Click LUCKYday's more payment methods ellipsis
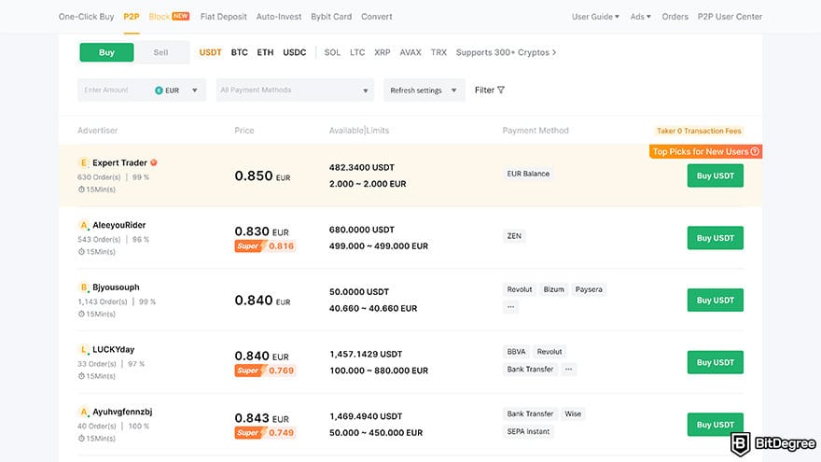This screenshot has height=462, width=821. 568,370
